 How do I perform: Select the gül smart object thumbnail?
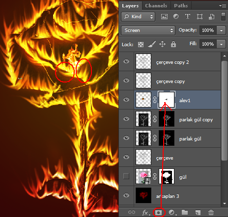(x=143, y=176)
